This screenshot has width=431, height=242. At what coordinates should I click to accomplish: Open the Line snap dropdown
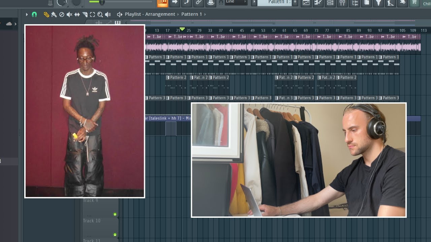(x=236, y=2)
